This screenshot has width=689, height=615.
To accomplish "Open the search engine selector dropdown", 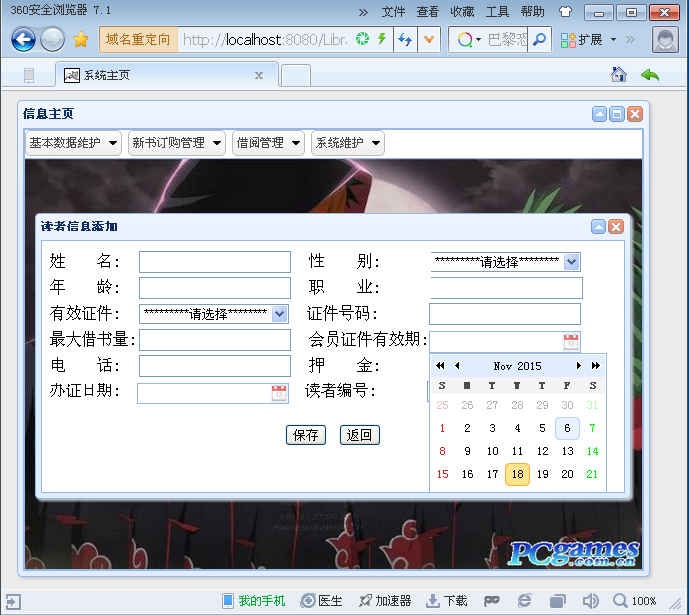I will (x=469, y=40).
